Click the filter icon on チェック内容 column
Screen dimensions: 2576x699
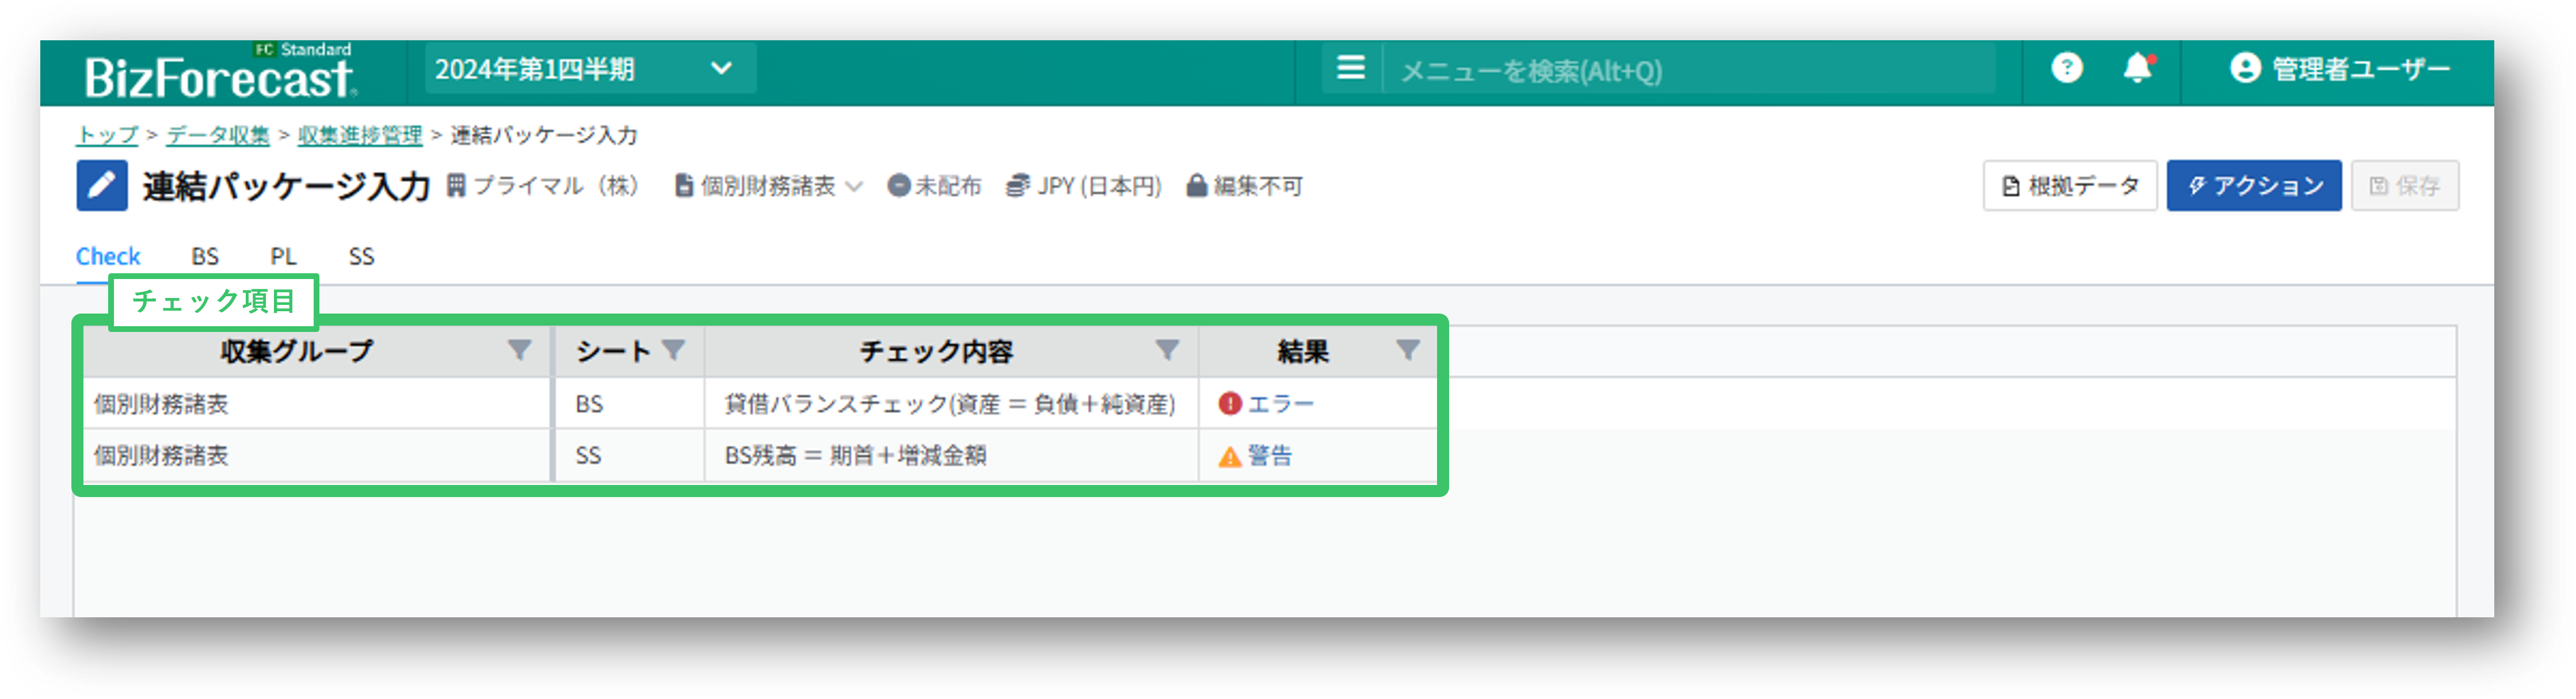click(1166, 350)
